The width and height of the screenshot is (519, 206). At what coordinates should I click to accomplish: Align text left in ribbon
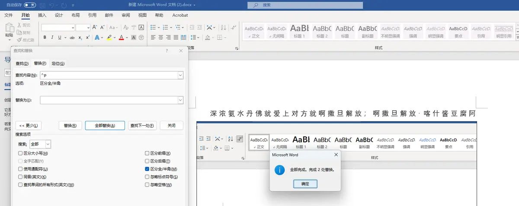154,38
